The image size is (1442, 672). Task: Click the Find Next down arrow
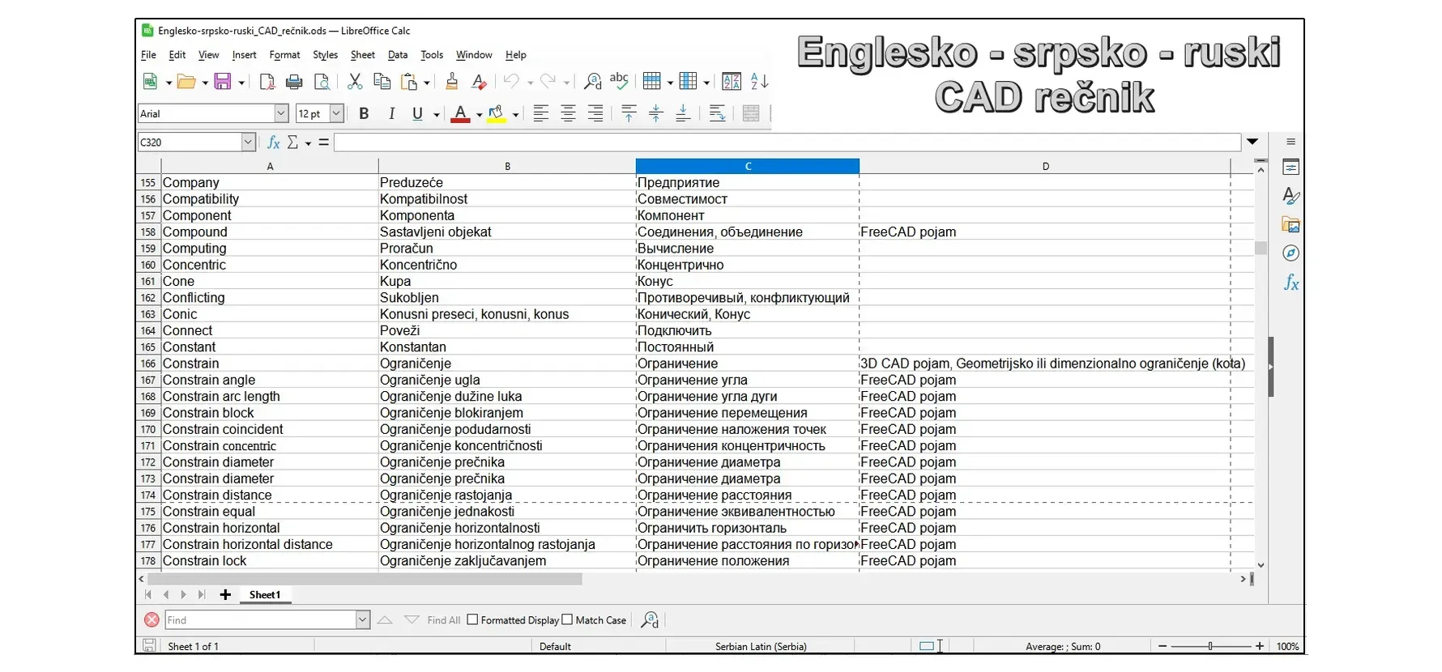click(x=412, y=620)
